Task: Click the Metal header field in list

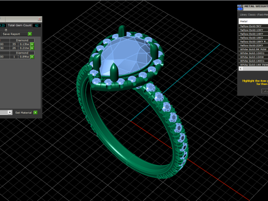Action: pyautogui.click(x=253, y=21)
